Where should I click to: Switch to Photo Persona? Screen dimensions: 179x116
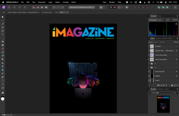(x=4, y=7)
